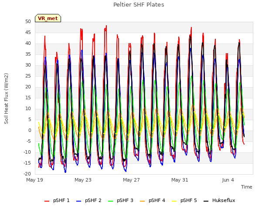Click the highest red pSHF 1 peak near May 25
279x209 pixels.
coord(106,26)
